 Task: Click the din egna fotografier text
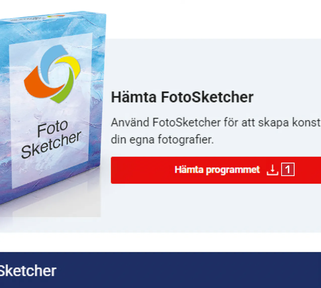(x=162, y=139)
